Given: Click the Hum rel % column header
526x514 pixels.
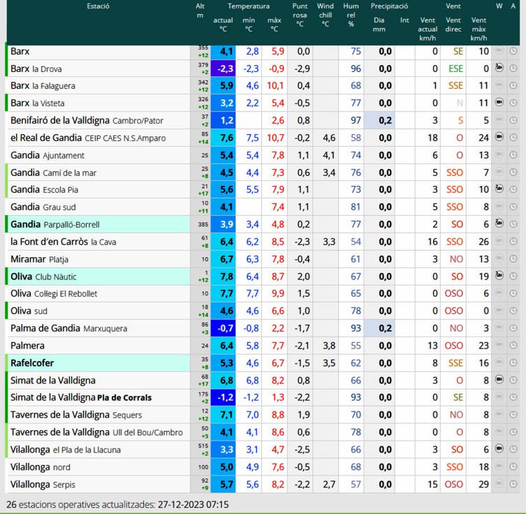Looking at the screenshot, I should 351,15.
